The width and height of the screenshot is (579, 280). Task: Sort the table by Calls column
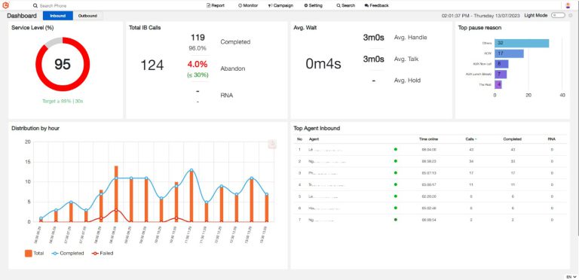pyautogui.click(x=470, y=139)
